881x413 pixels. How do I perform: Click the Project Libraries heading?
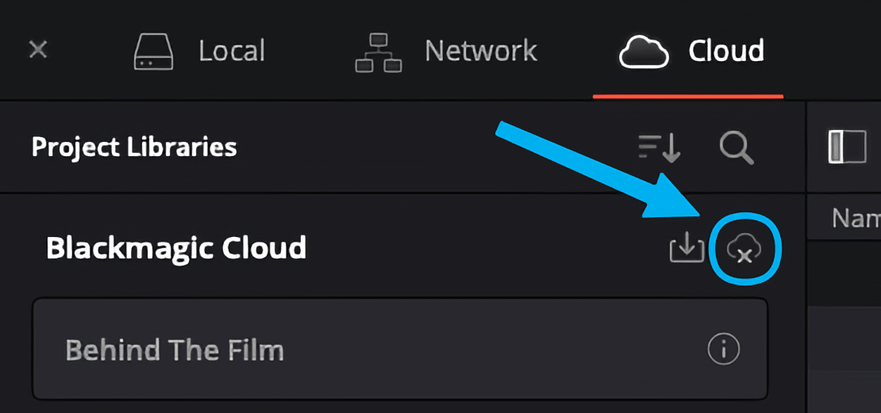134,147
